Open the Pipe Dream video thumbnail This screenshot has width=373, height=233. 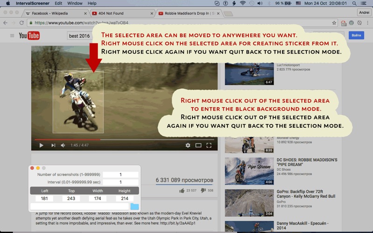pos(249,171)
